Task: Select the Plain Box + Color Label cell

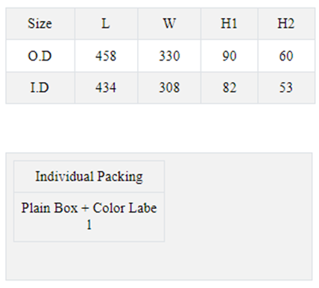Action: (x=89, y=217)
